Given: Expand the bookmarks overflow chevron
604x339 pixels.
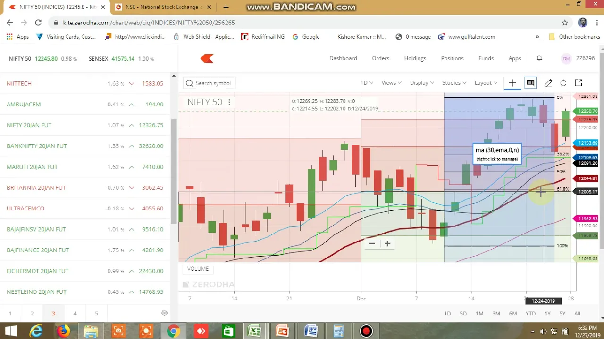Looking at the screenshot, I should [x=537, y=37].
